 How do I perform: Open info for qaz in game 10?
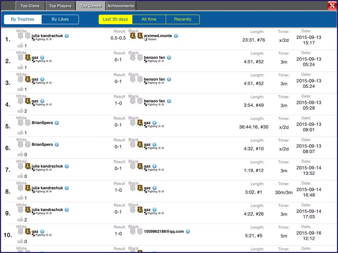pyautogui.click(x=42, y=231)
